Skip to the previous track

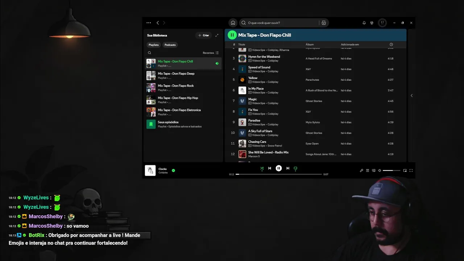270,168
